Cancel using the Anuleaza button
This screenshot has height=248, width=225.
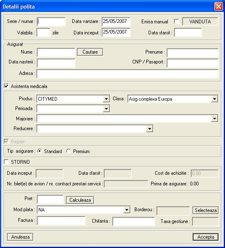tap(20, 237)
